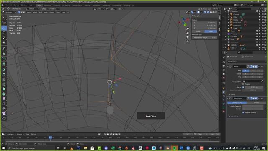Toggle Mirror Axis X button

point(246,71)
